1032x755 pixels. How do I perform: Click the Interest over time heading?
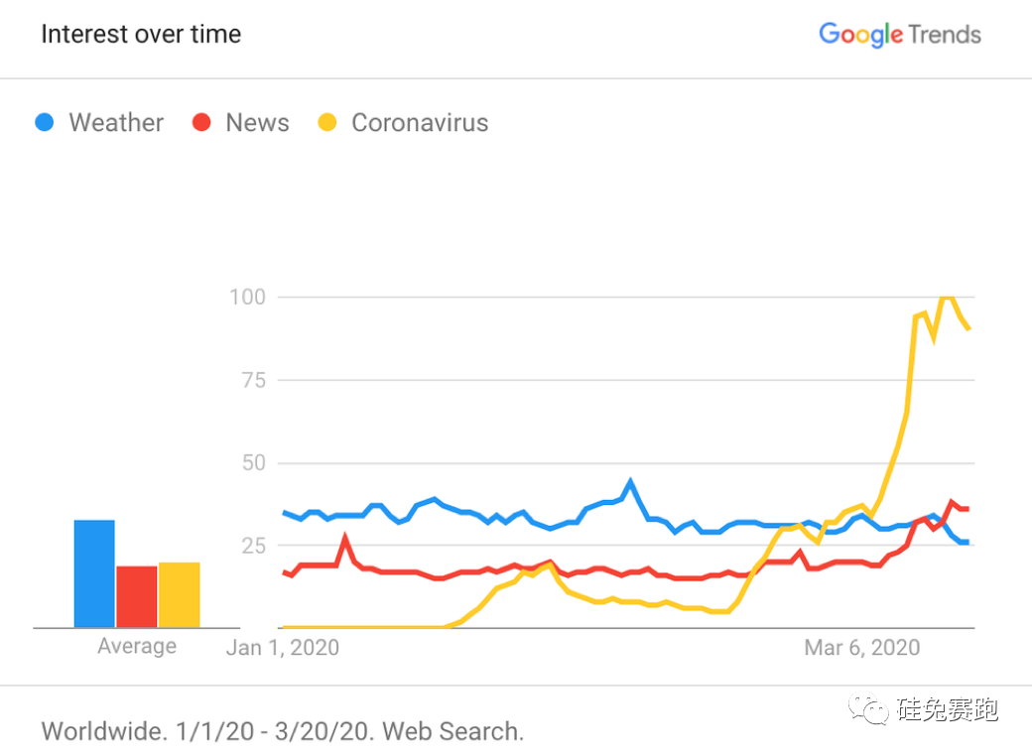click(x=141, y=35)
